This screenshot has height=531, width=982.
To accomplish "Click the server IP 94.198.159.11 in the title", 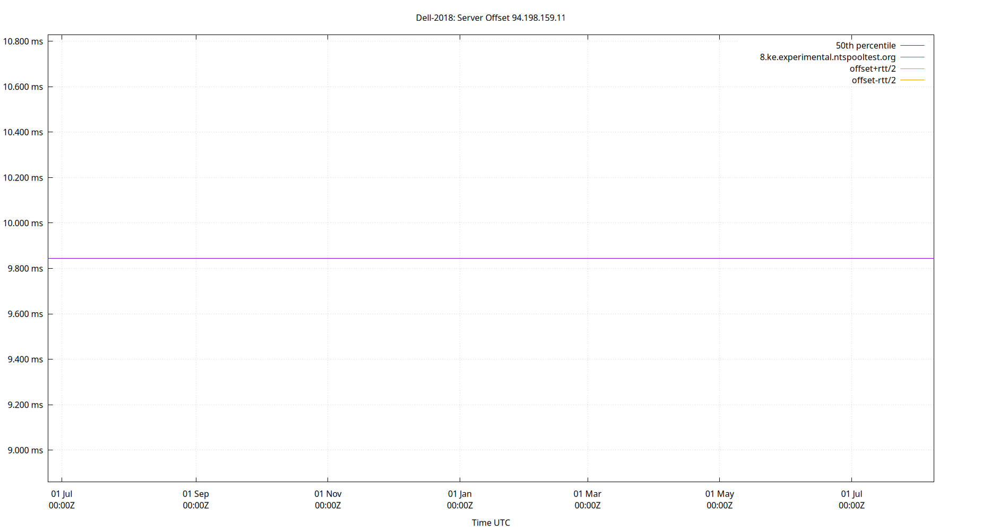I will tap(538, 18).
